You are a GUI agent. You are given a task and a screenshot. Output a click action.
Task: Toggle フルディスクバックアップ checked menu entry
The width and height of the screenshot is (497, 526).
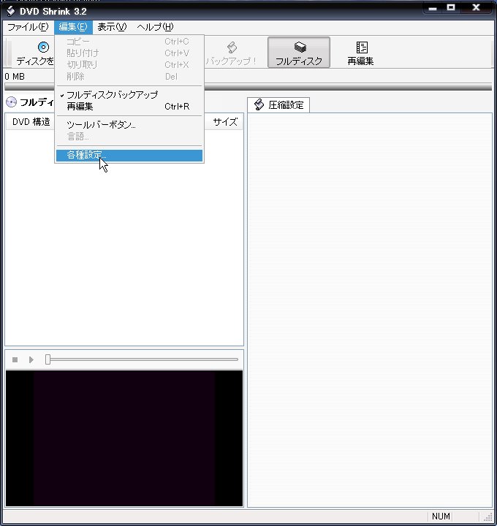[129, 95]
